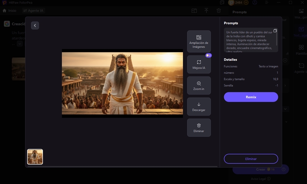Apply Mejora IA enhancement
The width and height of the screenshot is (307, 184).
tap(199, 65)
